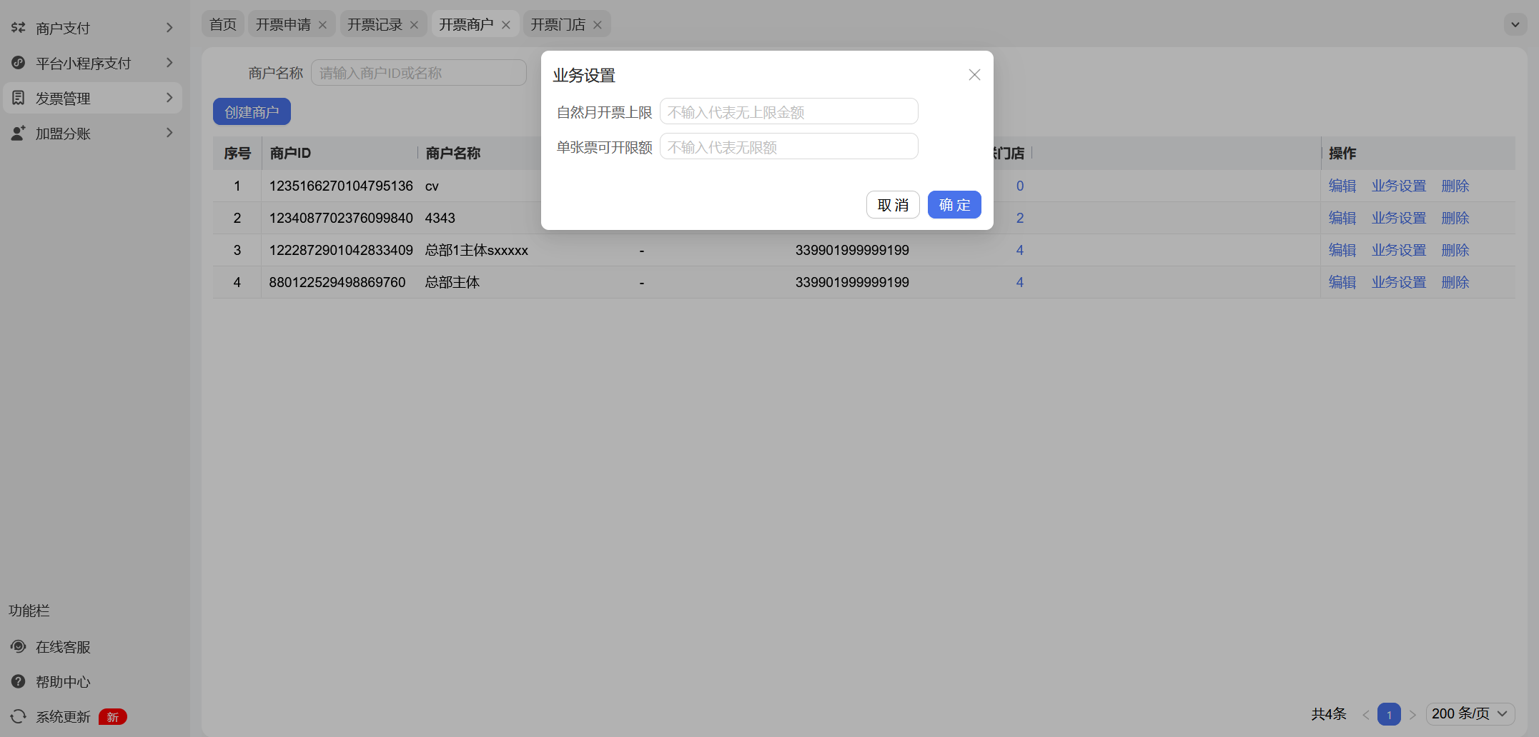Click 删除 for merchant 4343

[1455, 218]
